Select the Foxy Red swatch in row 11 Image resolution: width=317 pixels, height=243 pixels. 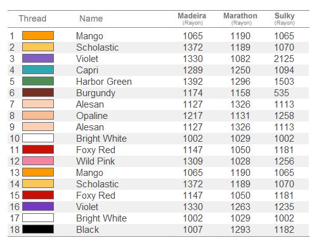pos(38,149)
